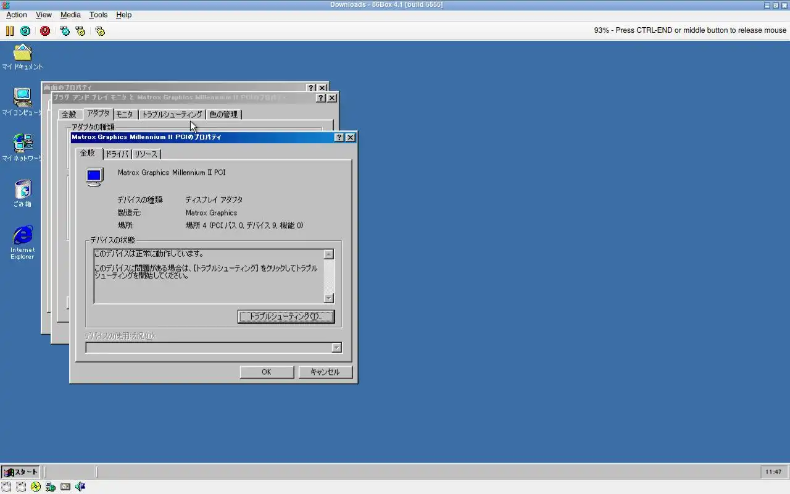Screen dimensions: 790x494
Task: Click the gray tape device status bar icon
Action: point(65,487)
